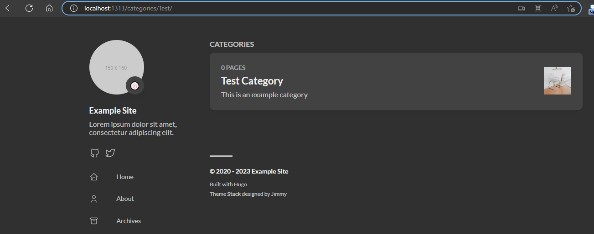Viewport: 594px width, 234px height.
Task: Open the GitHub social link icon
Action: [94, 153]
